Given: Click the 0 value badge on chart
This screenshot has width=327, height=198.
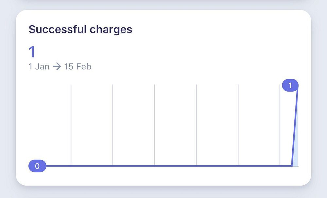Looking at the screenshot, I should (x=37, y=166).
